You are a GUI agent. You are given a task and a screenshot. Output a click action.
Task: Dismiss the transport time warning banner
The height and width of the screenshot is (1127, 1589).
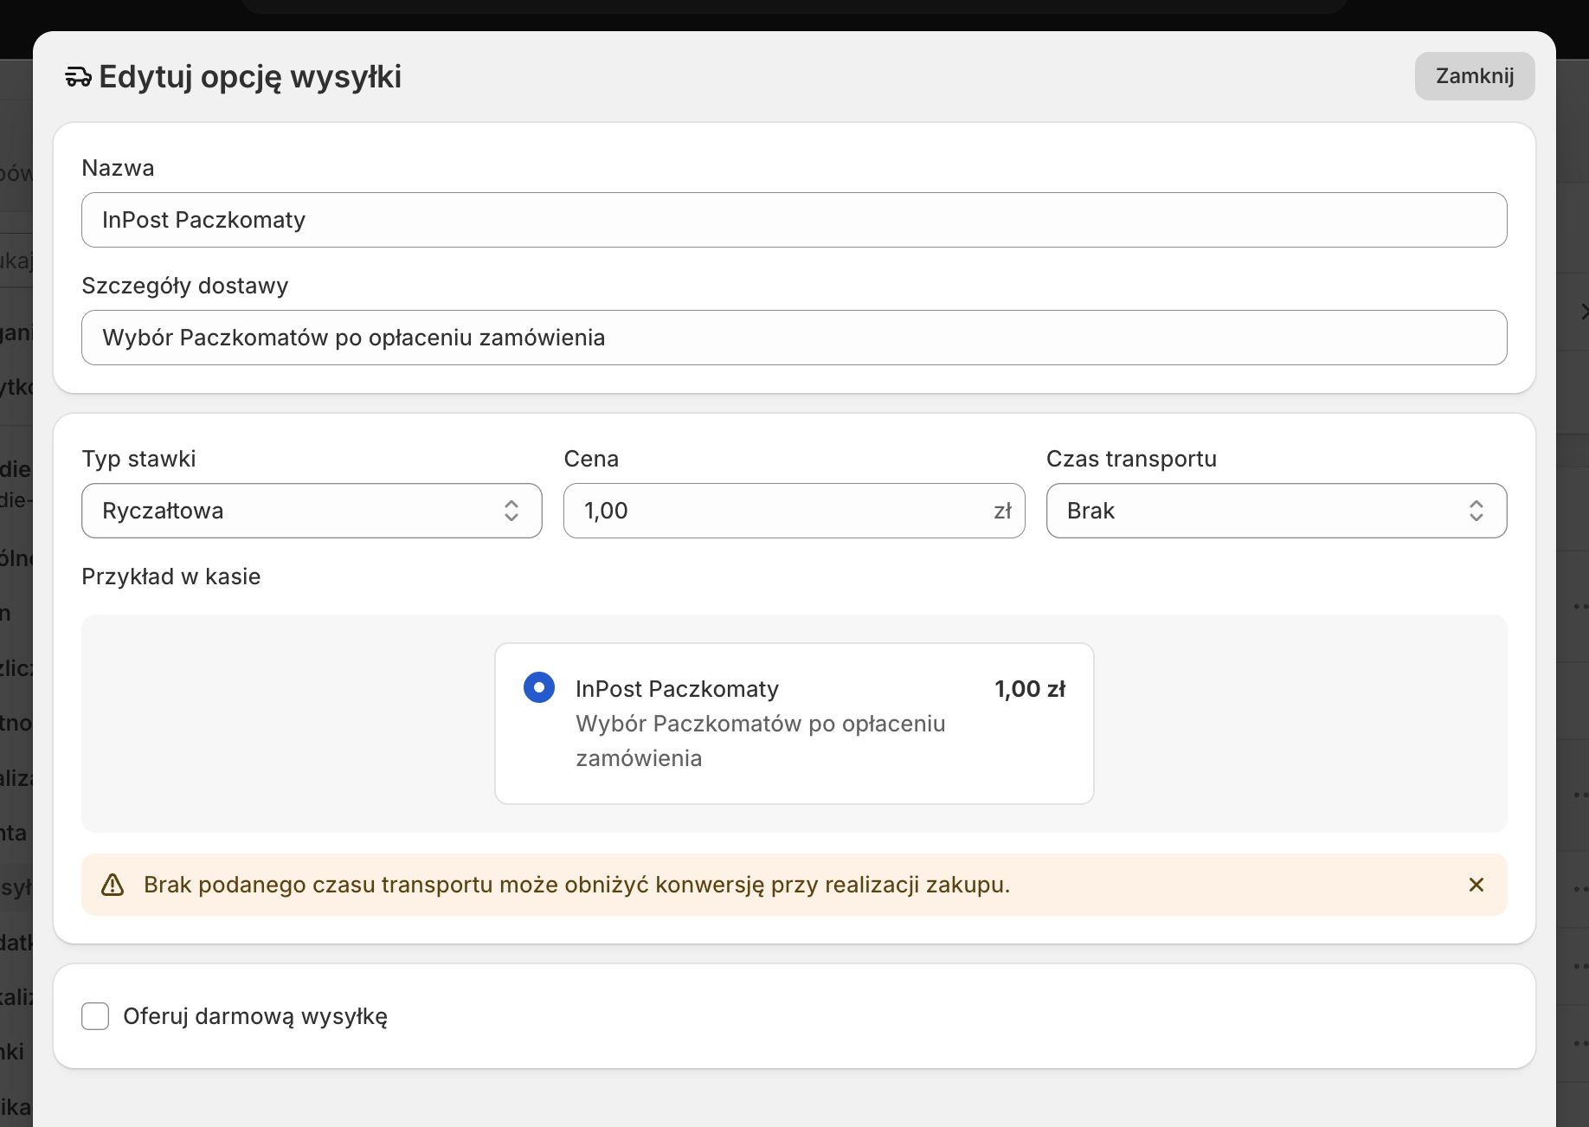click(x=1476, y=885)
